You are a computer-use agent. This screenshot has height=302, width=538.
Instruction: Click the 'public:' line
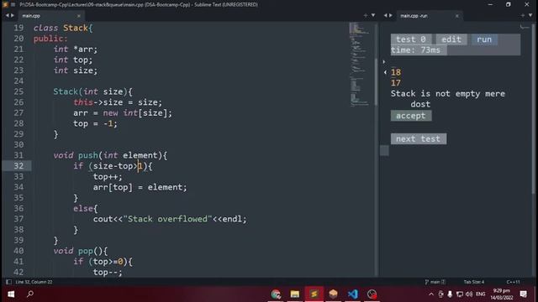(50, 39)
